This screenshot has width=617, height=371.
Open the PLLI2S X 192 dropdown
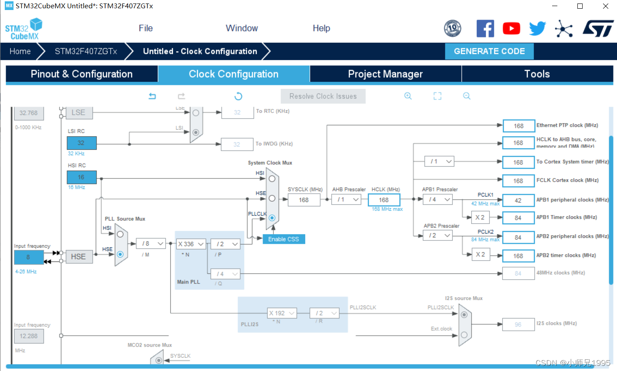[282, 313]
